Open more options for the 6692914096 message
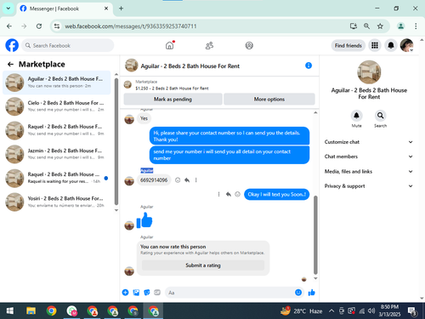The width and height of the screenshot is (425, 319). (196, 180)
